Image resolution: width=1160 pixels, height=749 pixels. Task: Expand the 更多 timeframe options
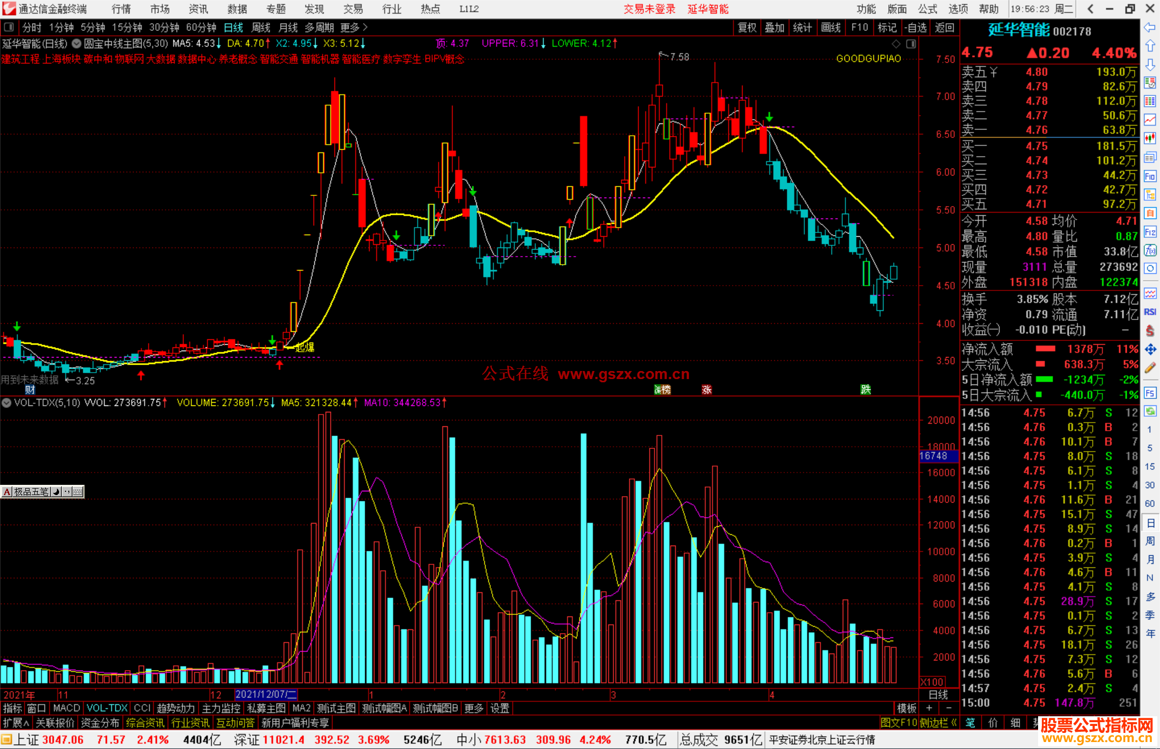click(x=354, y=27)
